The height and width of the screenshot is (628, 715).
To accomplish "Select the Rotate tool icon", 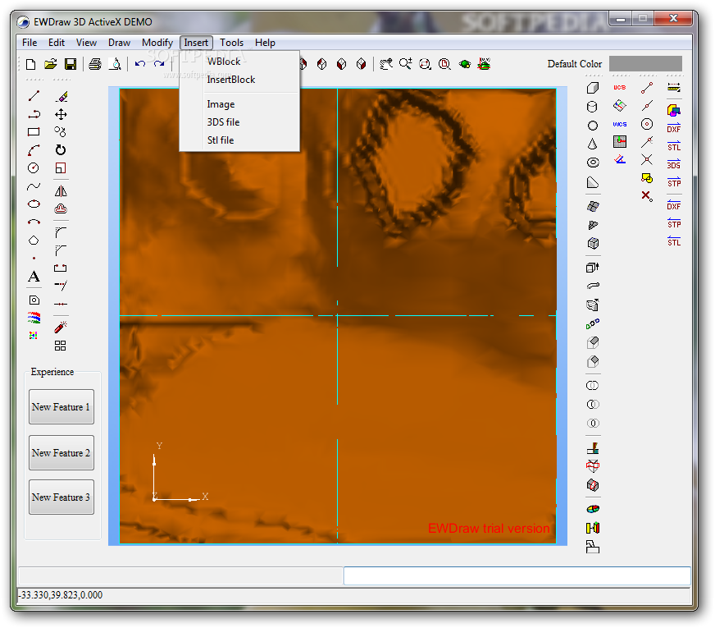I will click(61, 150).
